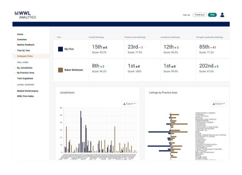The width and height of the screenshot is (242, 175).
Task: Select Compare Firms in the sidebar
Action: tap(25, 56)
